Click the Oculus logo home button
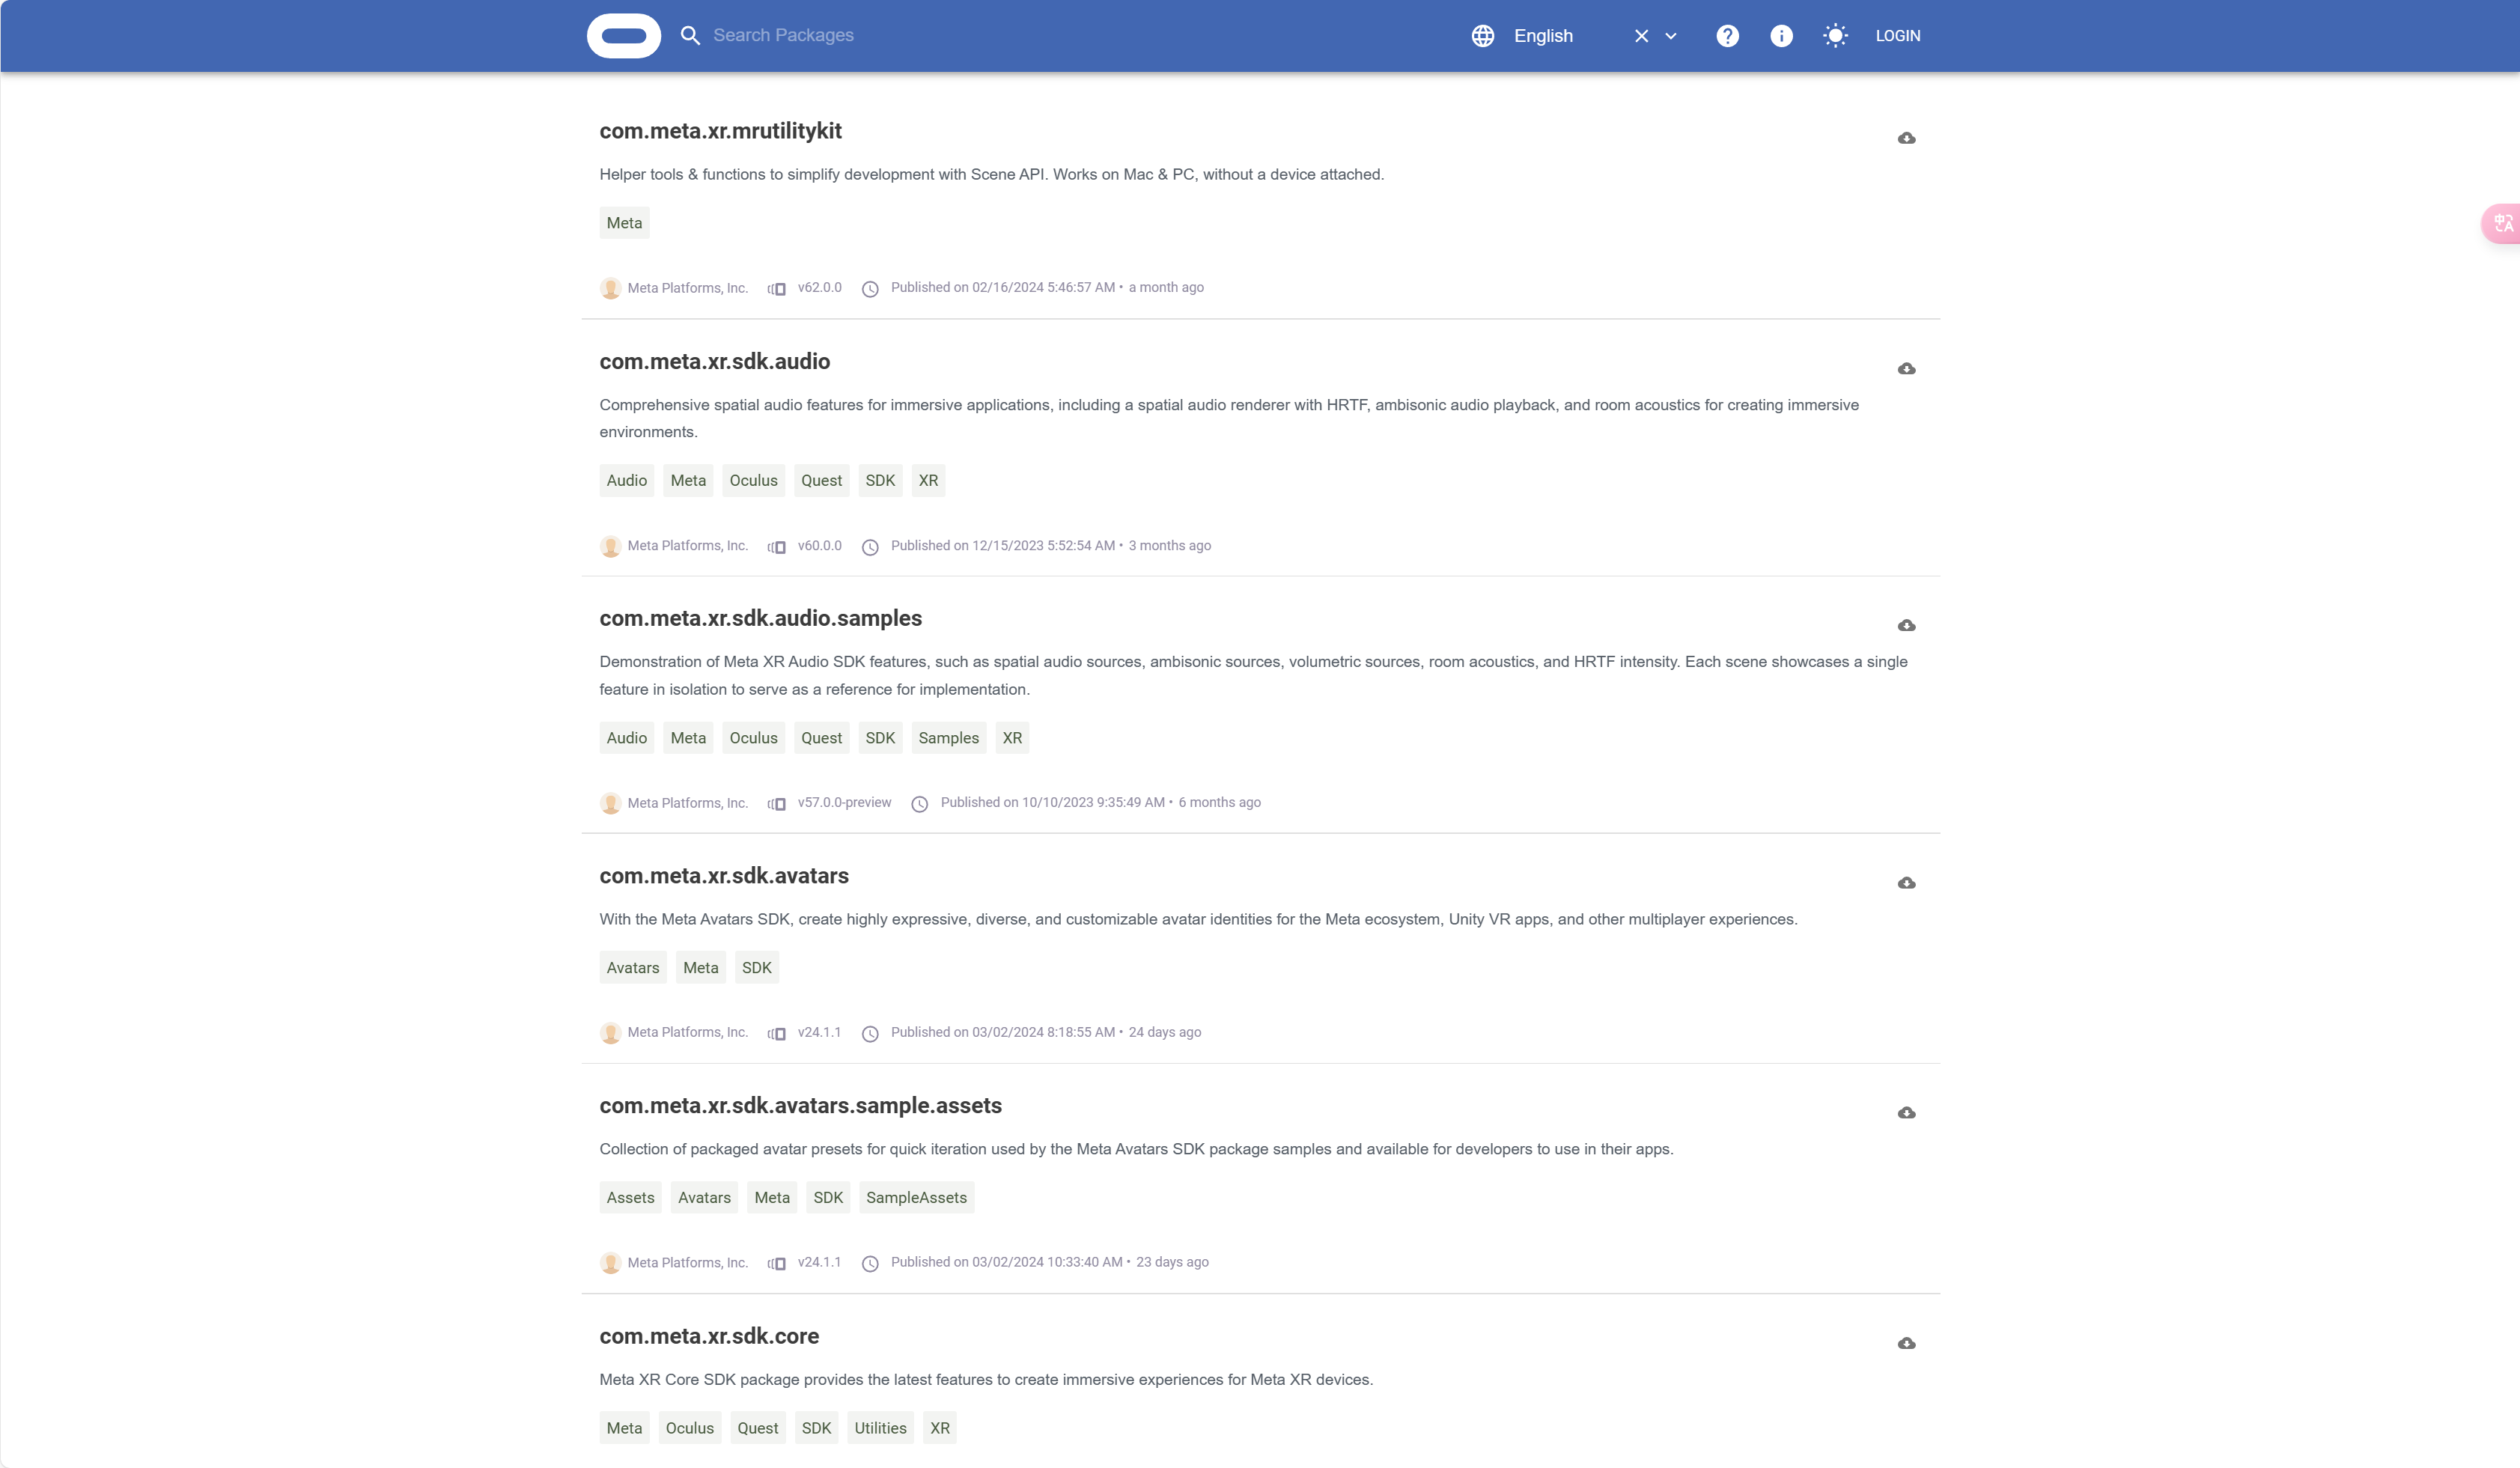The height and width of the screenshot is (1468, 2520). 623,36
